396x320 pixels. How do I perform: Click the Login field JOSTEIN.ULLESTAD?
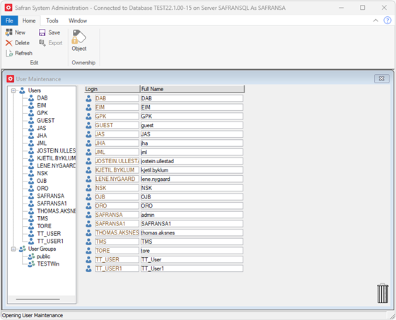coord(117,161)
